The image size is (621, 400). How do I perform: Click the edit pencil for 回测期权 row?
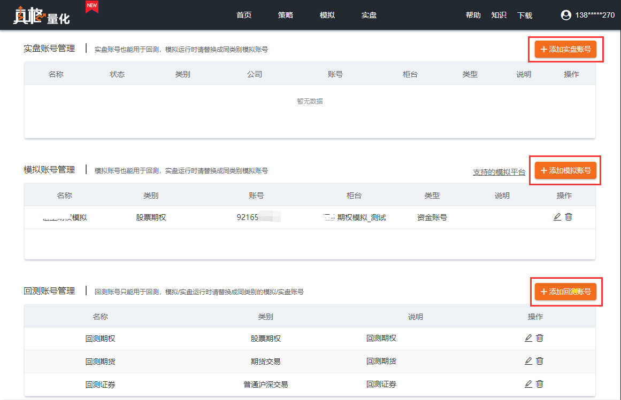point(528,338)
